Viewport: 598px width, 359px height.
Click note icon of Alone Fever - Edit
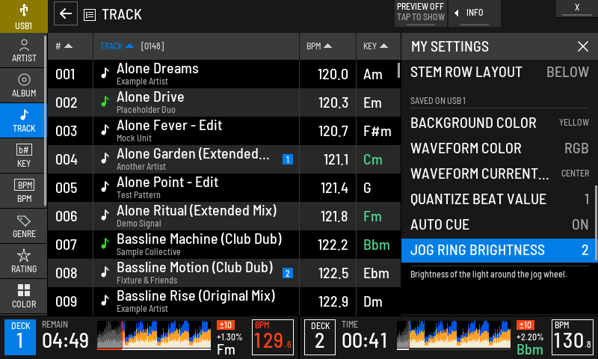click(x=105, y=130)
